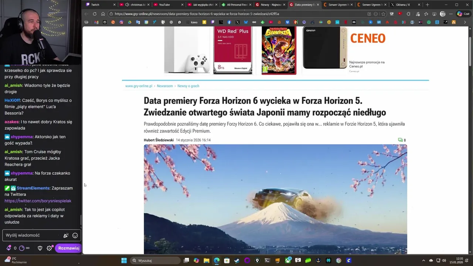Open the kawa bookmark
The width and height of the screenshot is (473, 266).
[191, 22]
